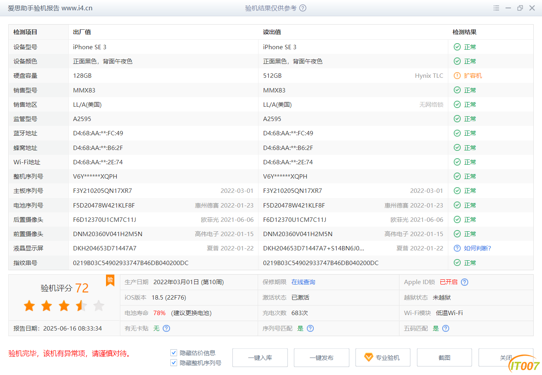The width and height of the screenshot is (542, 375).
Task: Click factory regulatory model A2595
Action: [82, 119]
